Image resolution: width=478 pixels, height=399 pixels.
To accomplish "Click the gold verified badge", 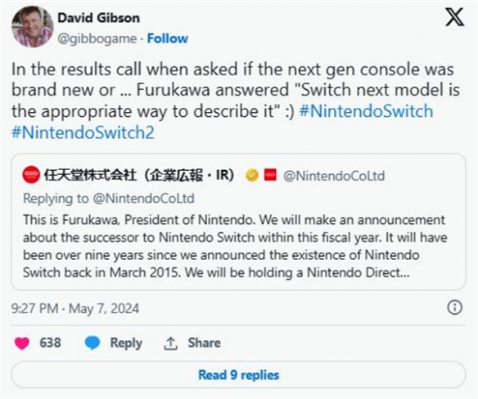I will (252, 175).
